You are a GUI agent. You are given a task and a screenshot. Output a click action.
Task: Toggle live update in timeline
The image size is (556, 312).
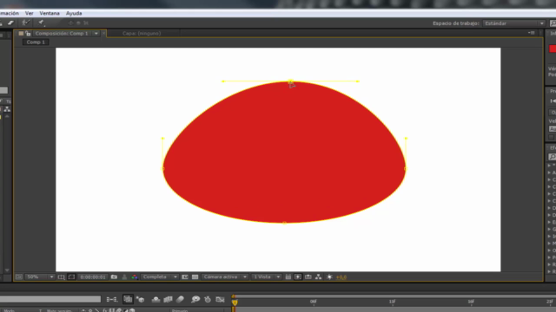(128, 300)
